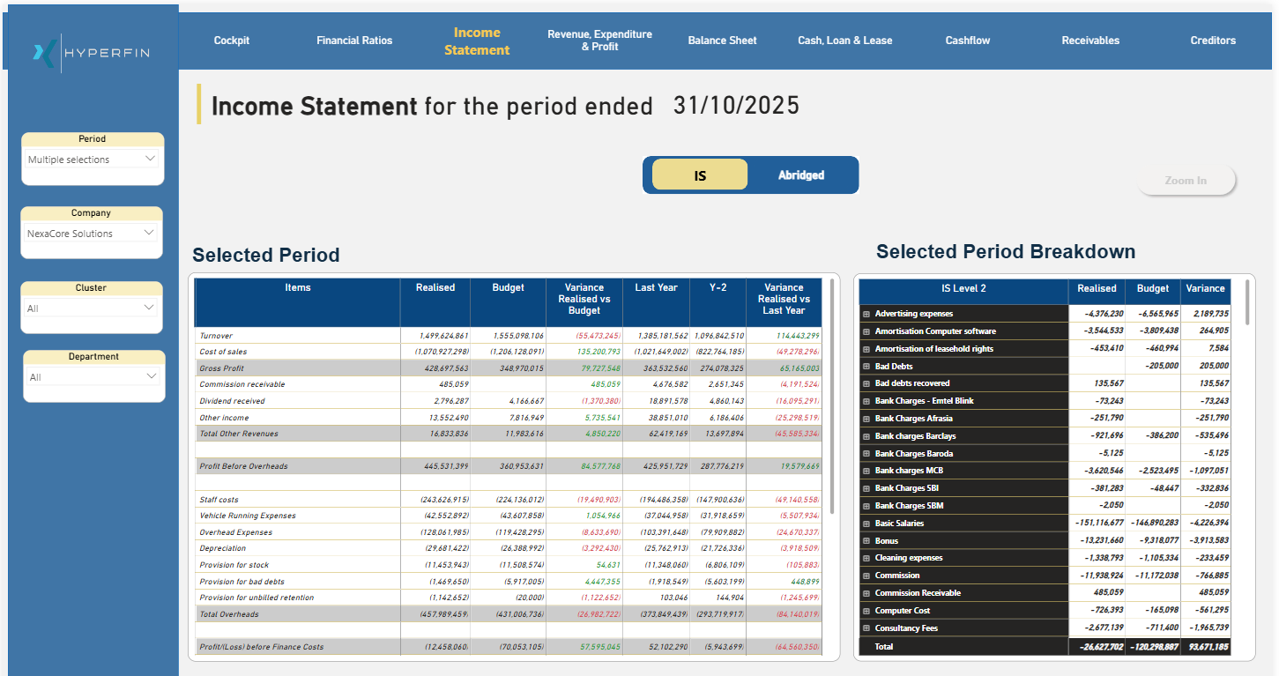1279x676 pixels.
Task: Switch to the Balance Sheet tab
Action: (722, 40)
